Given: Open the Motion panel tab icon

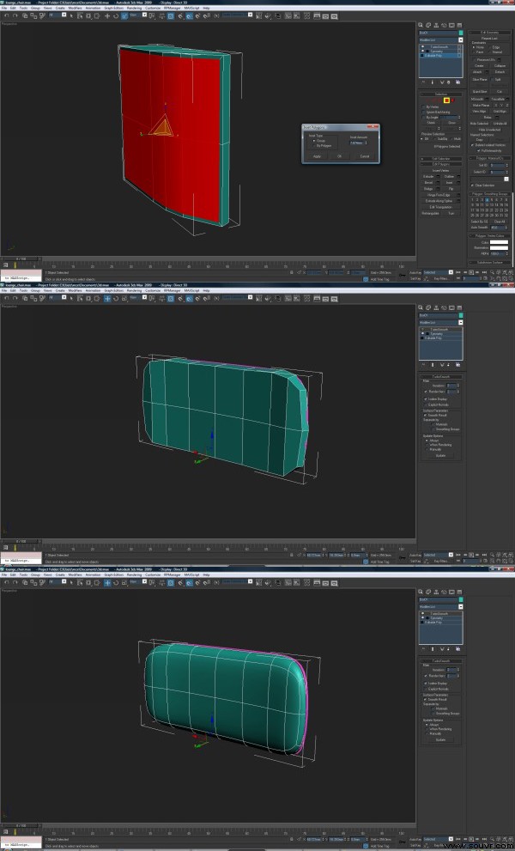Looking at the screenshot, I should click(x=444, y=25).
